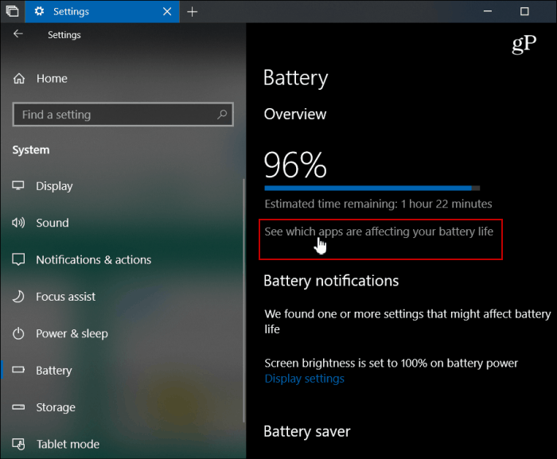557x459 pixels.
Task: Click the Settings label beside the back arrow
Action: click(64, 35)
